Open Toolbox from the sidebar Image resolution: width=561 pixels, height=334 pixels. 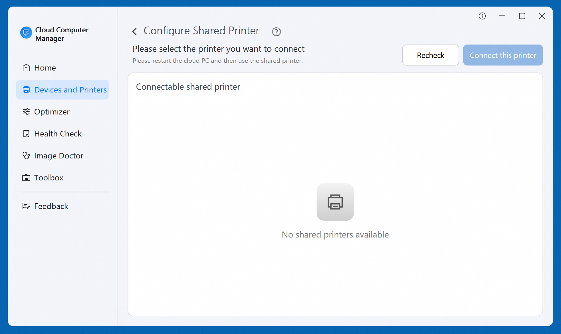pos(49,178)
